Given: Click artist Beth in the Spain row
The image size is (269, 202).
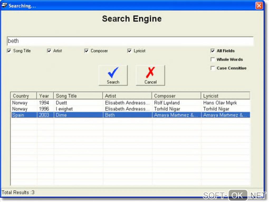Looking at the screenshot, I should tap(110, 115).
